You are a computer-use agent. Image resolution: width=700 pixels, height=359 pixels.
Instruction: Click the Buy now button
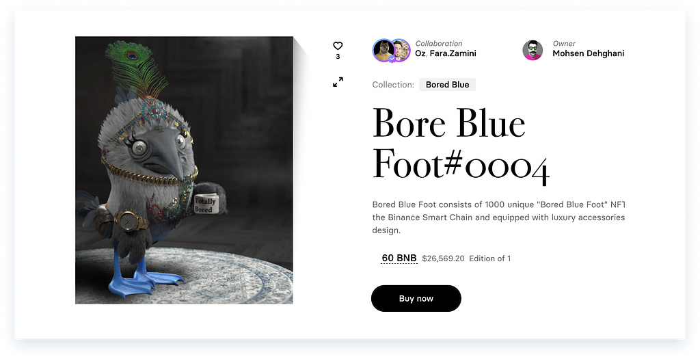point(416,298)
